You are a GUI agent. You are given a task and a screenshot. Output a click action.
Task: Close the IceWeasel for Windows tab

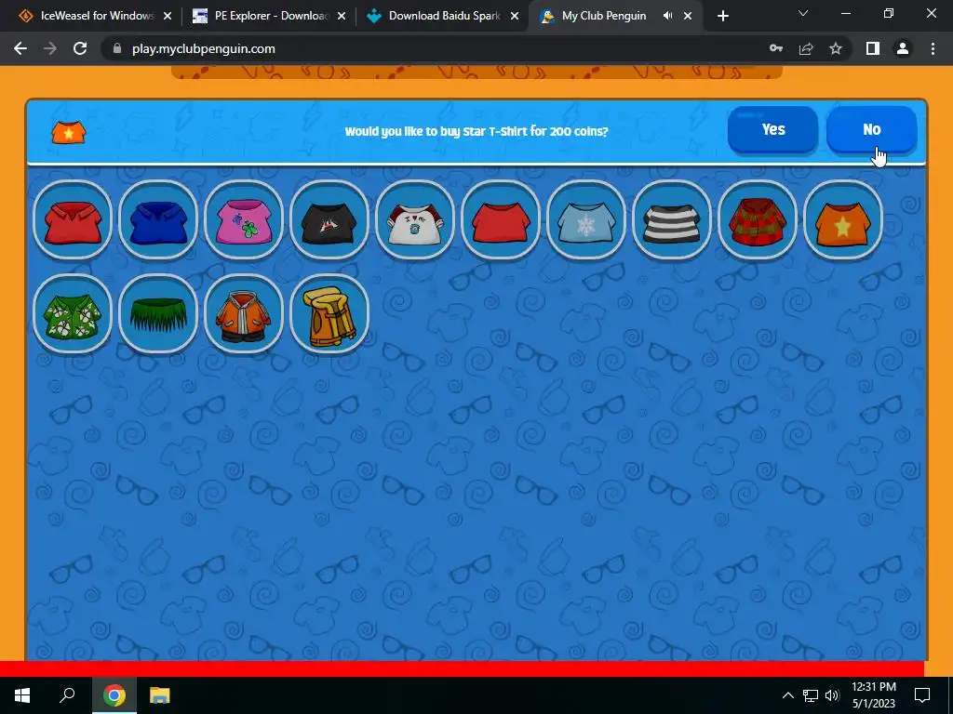[168, 16]
